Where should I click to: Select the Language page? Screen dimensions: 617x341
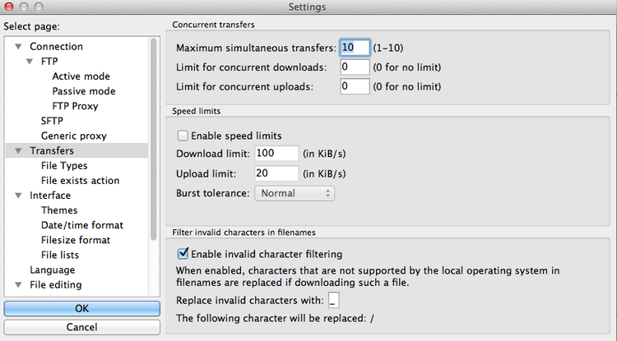click(53, 270)
